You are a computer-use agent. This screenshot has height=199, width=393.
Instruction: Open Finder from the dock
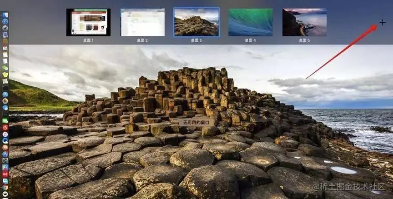point(5,15)
